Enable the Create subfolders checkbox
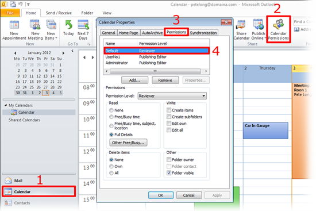 pyautogui.click(x=169, y=117)
